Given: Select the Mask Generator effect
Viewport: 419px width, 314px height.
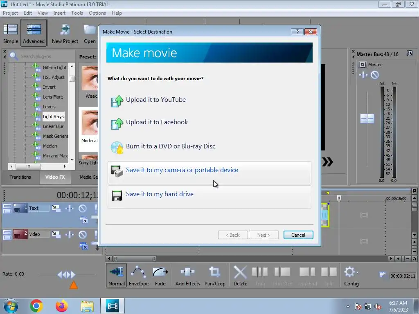Looking at the screenshot, I should [x=55, y=136].
